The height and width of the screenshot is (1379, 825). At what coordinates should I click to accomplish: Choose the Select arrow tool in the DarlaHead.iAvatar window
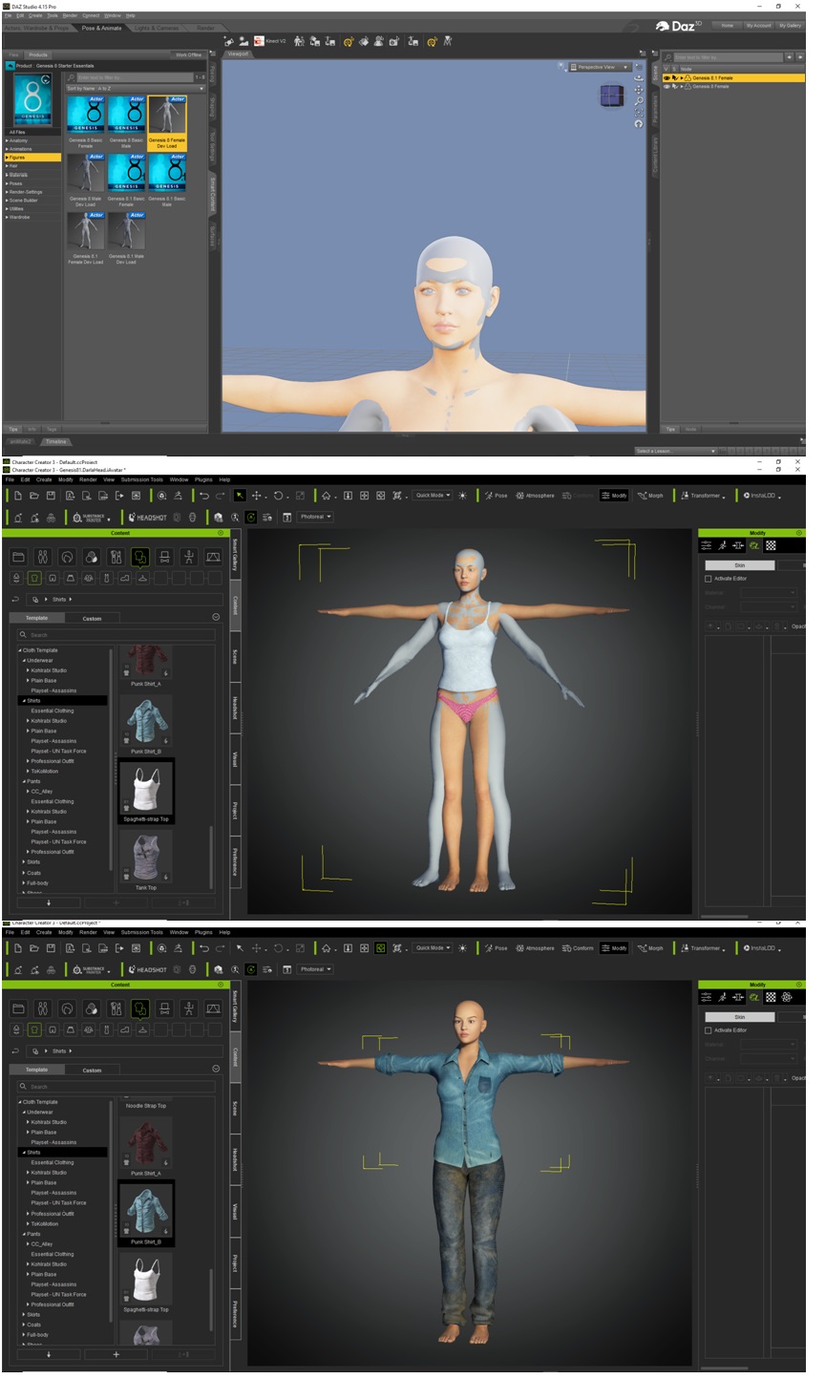[x=240, y=496]
